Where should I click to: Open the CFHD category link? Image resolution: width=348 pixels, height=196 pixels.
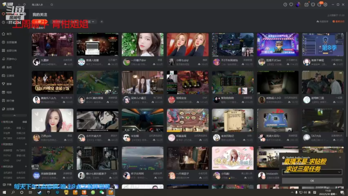point(6,160)
